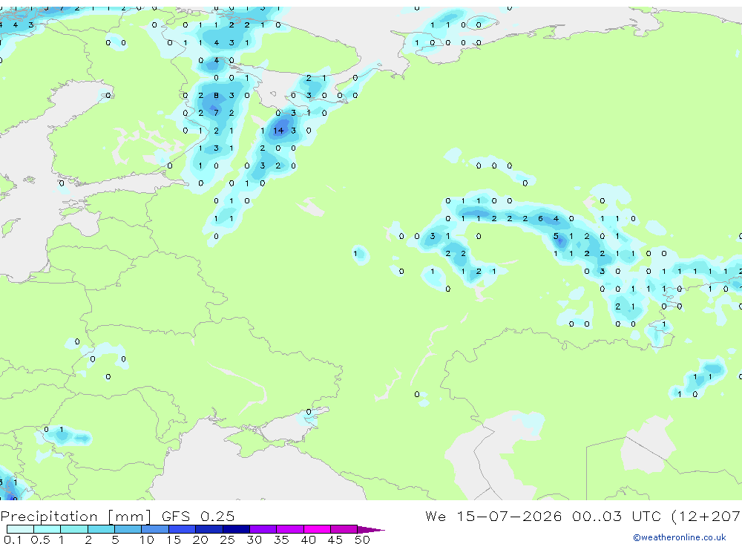Click the '8' precipitation value on the map

(216, 96)
